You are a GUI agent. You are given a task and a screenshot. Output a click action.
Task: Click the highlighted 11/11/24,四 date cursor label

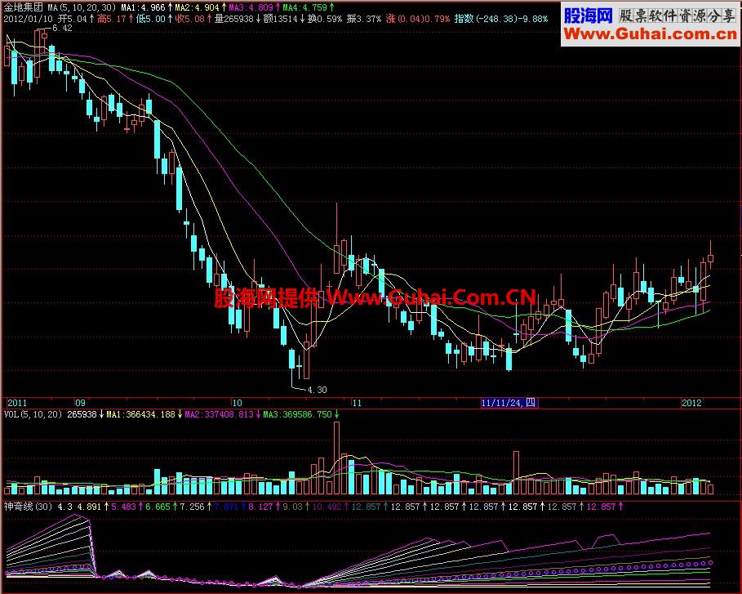[509, 403]
